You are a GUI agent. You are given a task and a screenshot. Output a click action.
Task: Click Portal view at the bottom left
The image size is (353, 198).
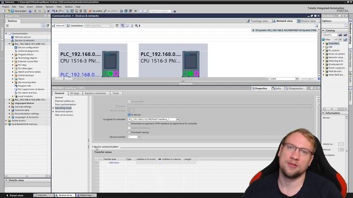point(15,195)
